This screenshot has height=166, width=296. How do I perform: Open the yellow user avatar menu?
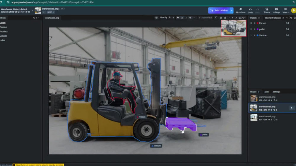coord(293,11)
